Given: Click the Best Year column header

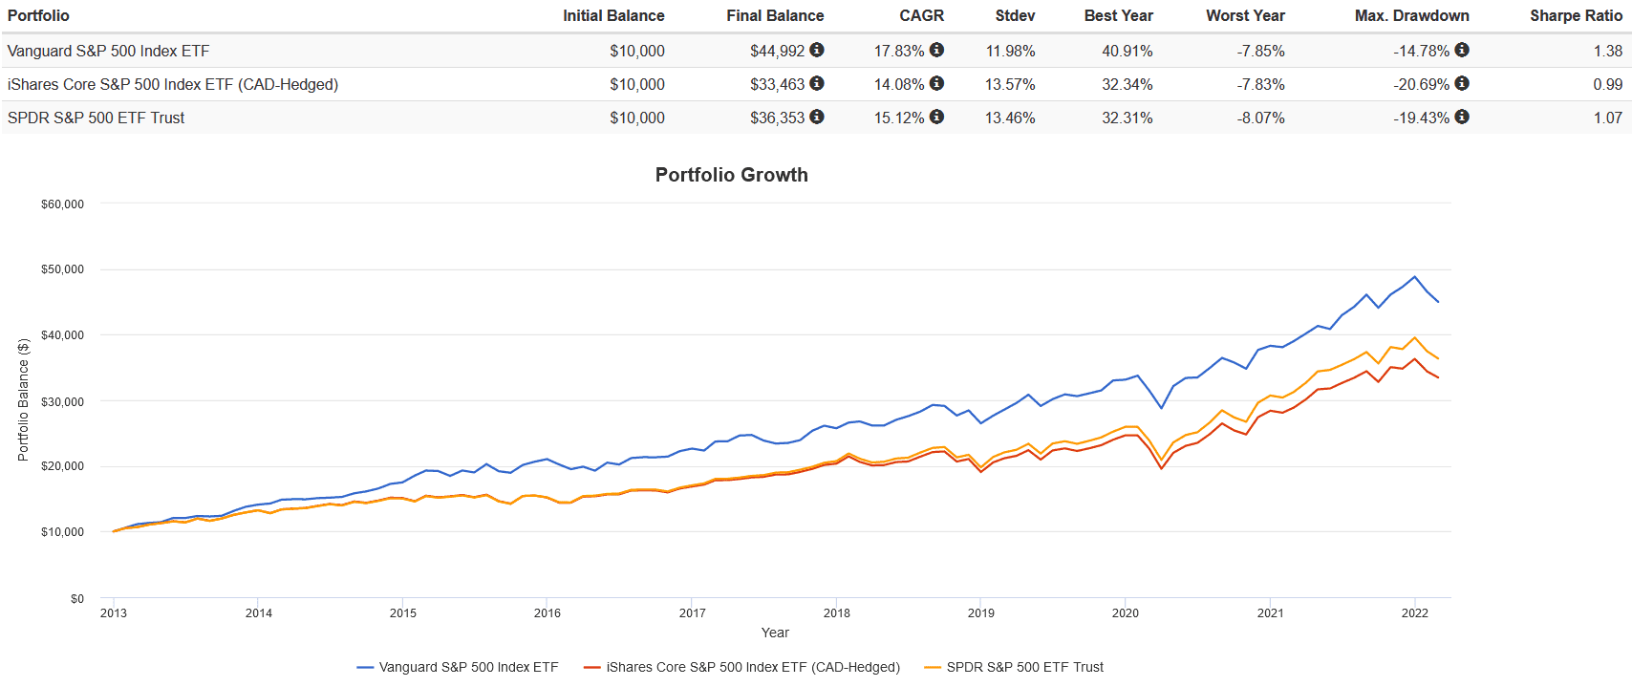Looking at the screenshot, I should click(x=1118, y=15).
